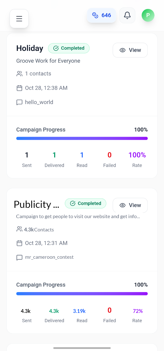
Task: Toggle the eye icon on Holiday's View button
Action: [122, 50]
